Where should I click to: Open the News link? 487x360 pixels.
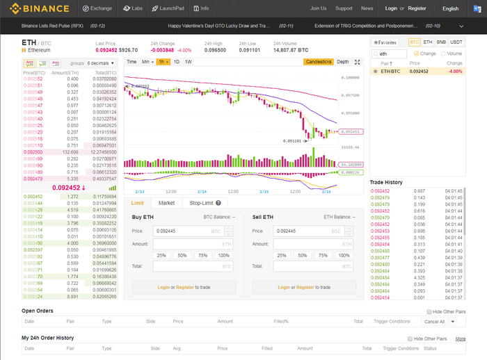point(367,8)
